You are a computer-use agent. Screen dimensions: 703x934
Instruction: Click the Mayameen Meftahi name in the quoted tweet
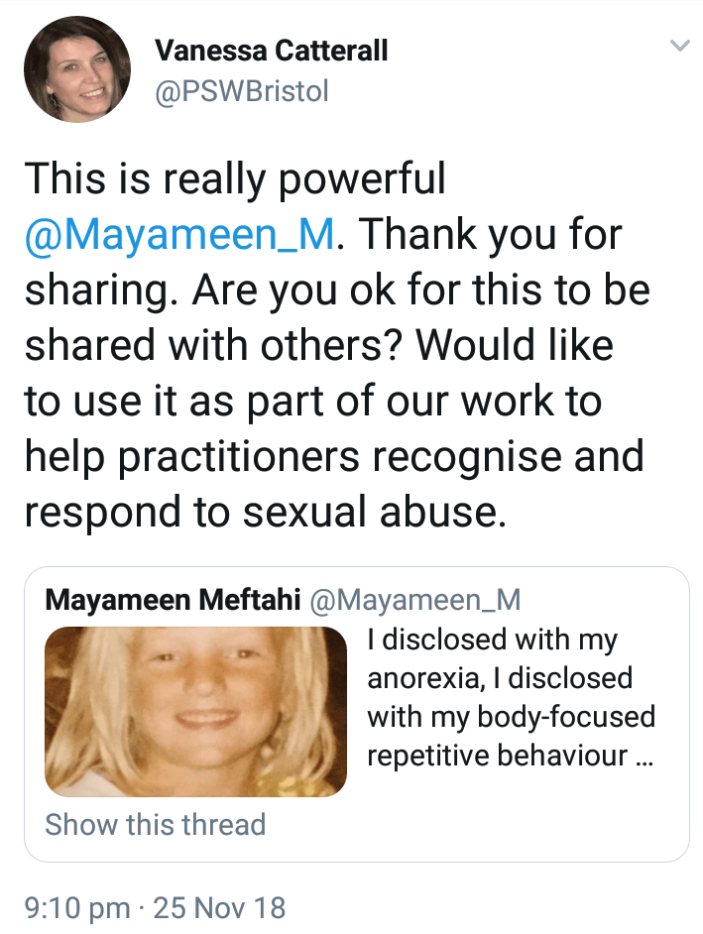[x=175, y=599]
